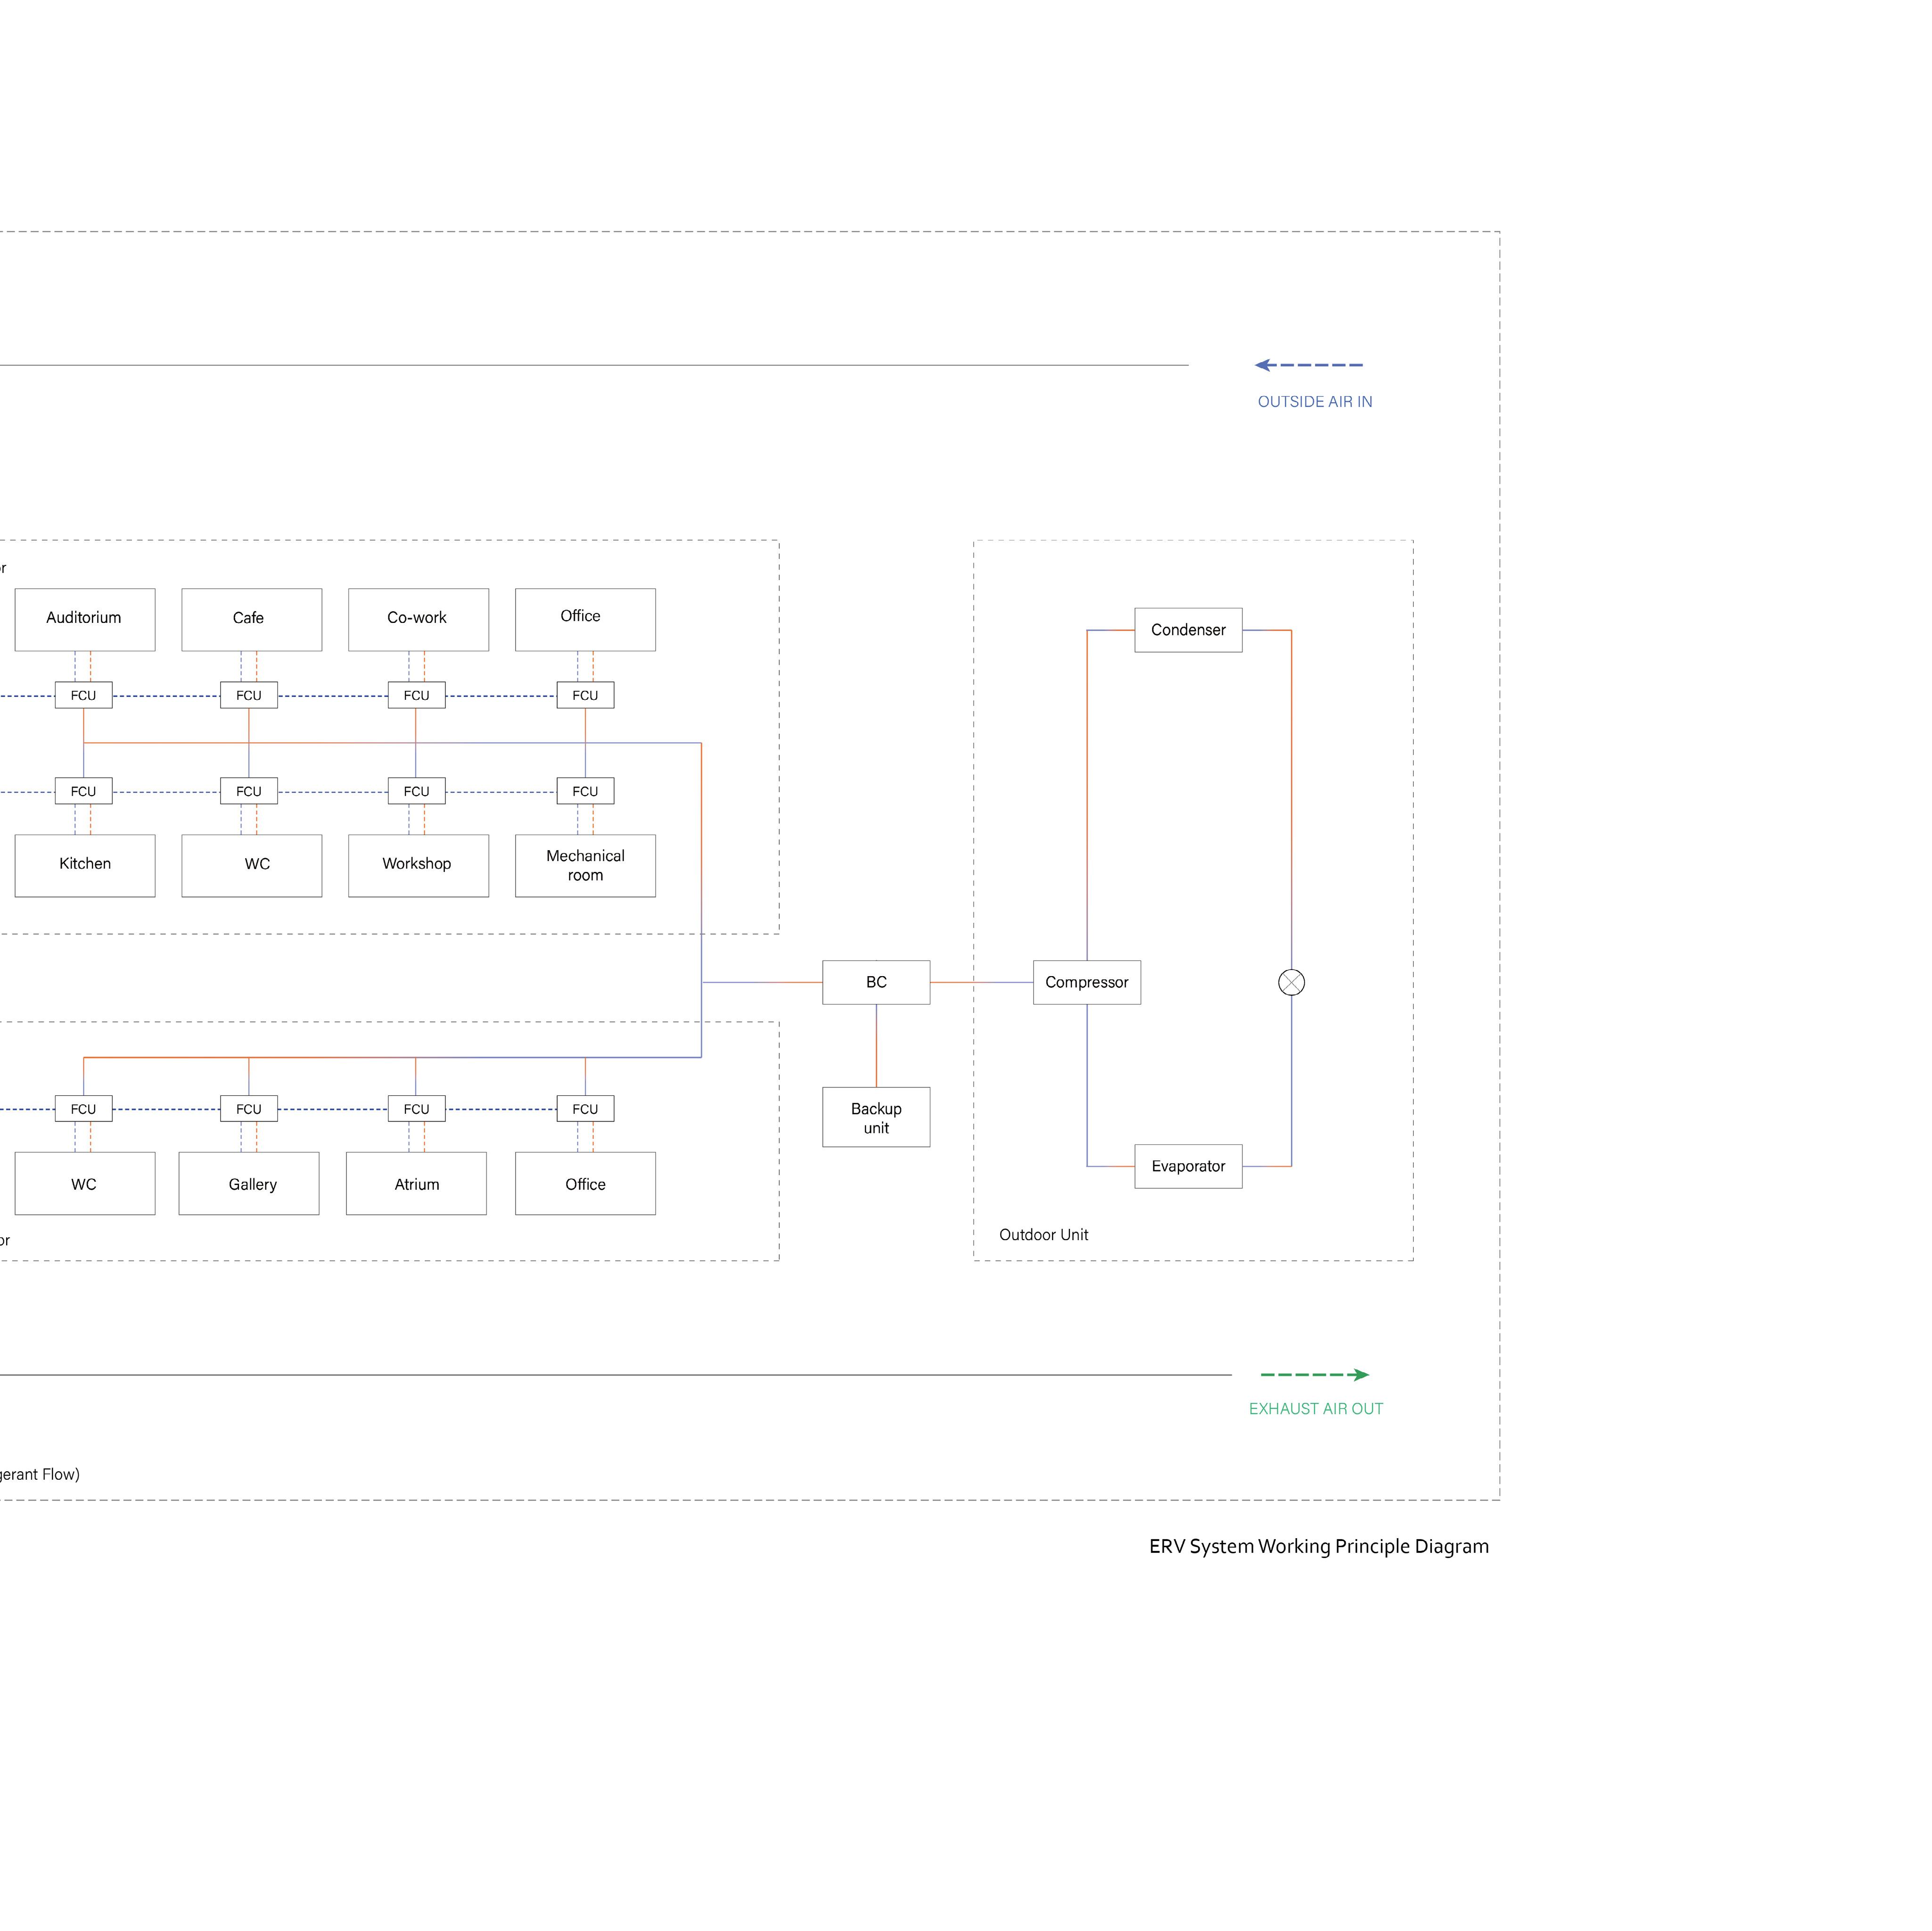The image size is (1932, 1931).
Task: Click the FCU box under Auditorium
Action: (83, 696)
